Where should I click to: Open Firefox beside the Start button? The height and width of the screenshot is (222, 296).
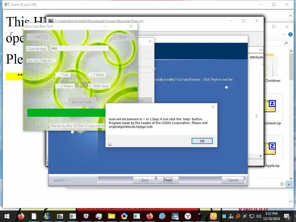tap(21, 216)
